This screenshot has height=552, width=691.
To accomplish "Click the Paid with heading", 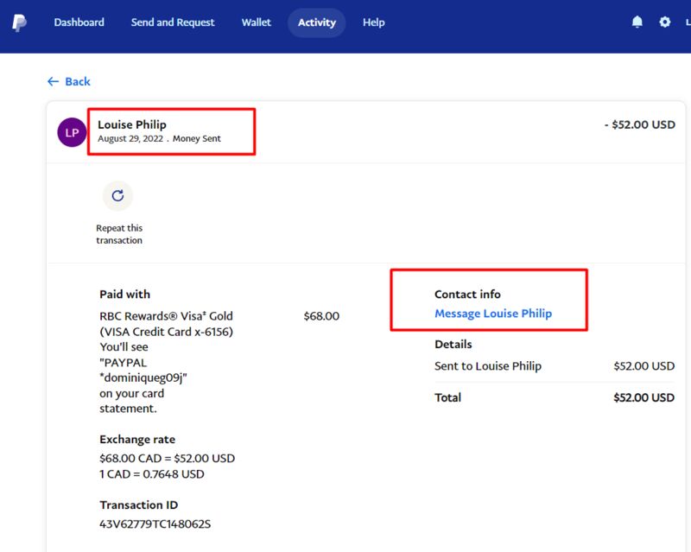I will pyautogui.click(x=124, y=294).
